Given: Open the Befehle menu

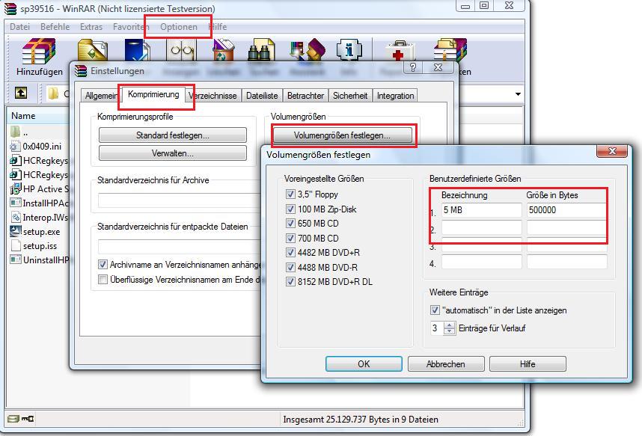Looking at the screenshot, I should (x=55, y=27).
